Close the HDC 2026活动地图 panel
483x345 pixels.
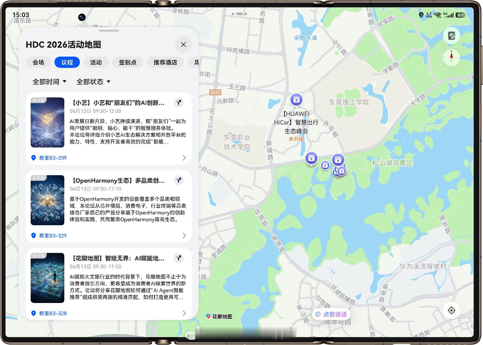click(x=183, y=44)
